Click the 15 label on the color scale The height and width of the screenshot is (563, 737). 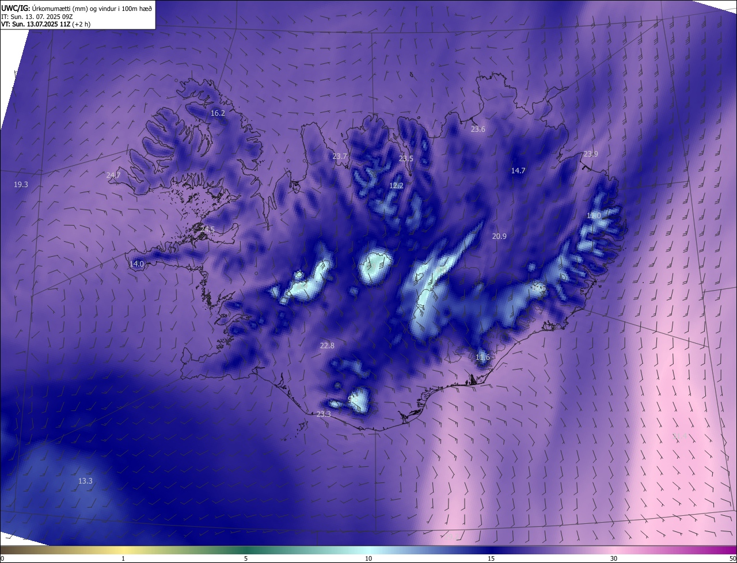(x=491, y=558)
